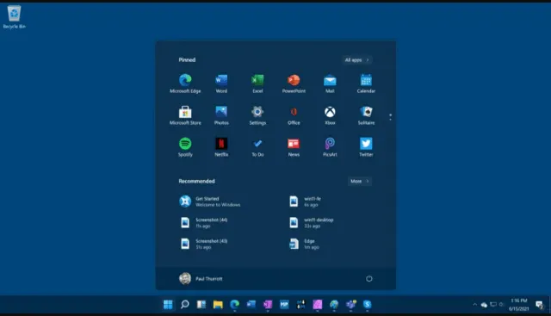
Task: Open Microsoft Edge from pinned apps
Action: 185,84
